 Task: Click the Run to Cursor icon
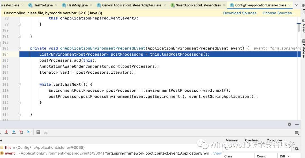(29, 132)
